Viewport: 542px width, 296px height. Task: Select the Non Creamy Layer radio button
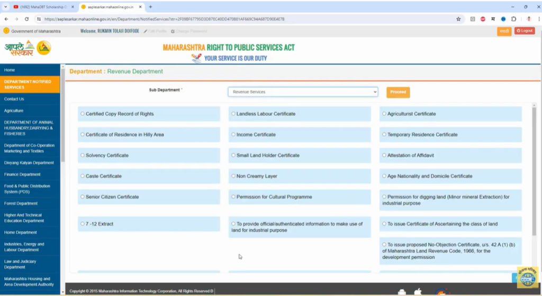pos(233,176)
